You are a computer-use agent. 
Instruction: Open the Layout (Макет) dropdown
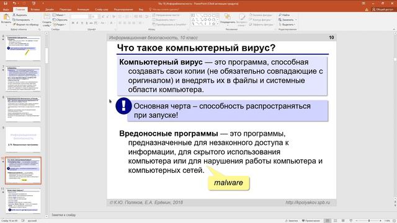point(60,15)
